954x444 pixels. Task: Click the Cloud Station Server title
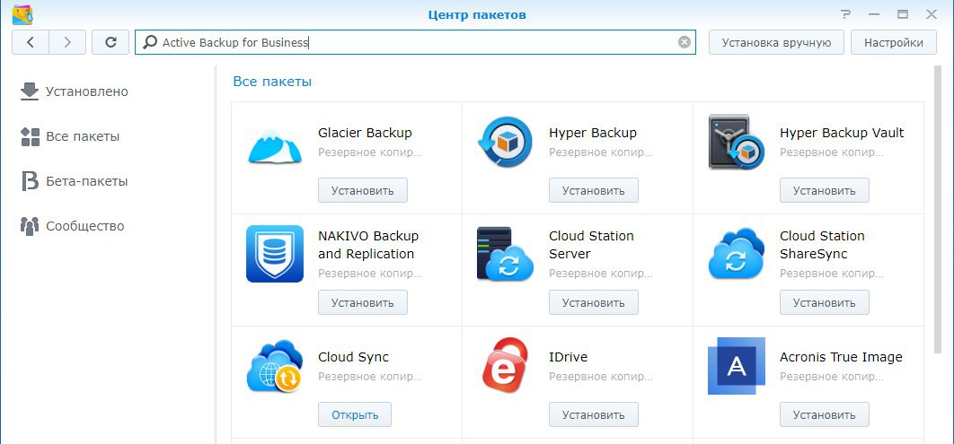point(591,245)
